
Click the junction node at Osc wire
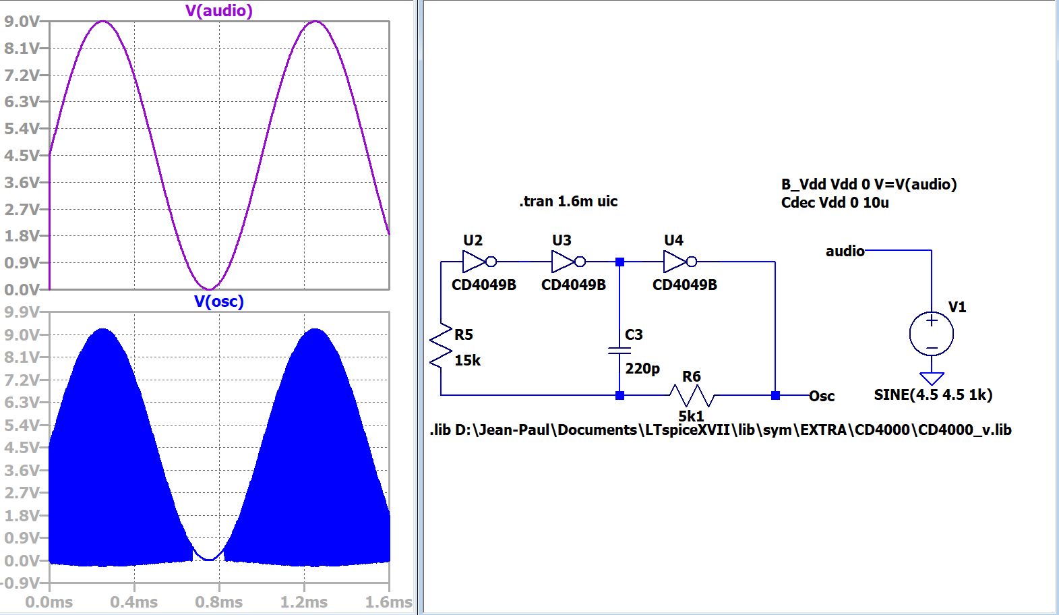[x=775, y=395]
